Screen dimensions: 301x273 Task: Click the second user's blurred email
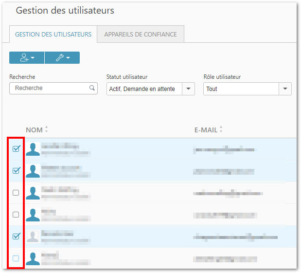[224, 172]
